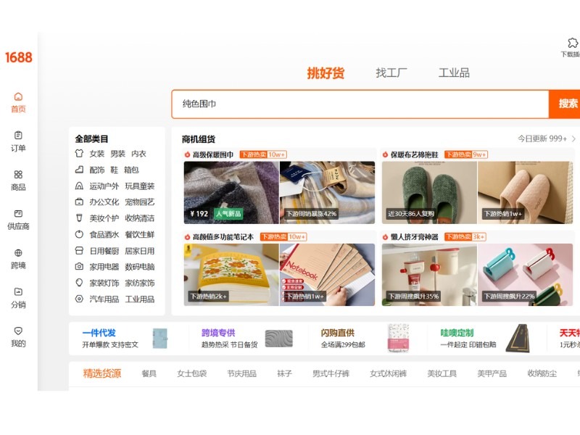The image size is (580, 435).
Task: Open green slippers thumbnail 近30天86人复购
Action: coord(429,193)
